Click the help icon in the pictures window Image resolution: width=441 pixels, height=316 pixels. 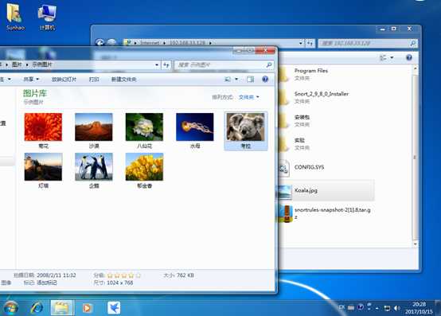265,80
